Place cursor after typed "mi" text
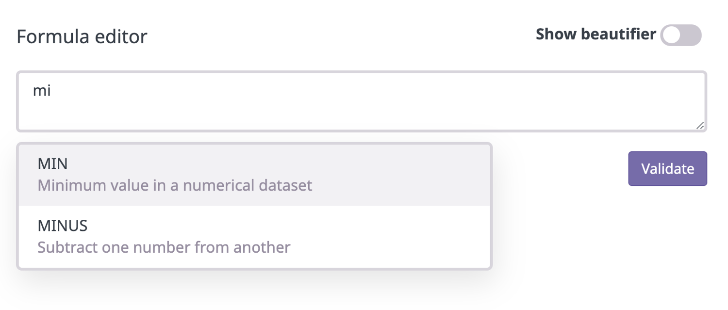 tap(51, 91)
